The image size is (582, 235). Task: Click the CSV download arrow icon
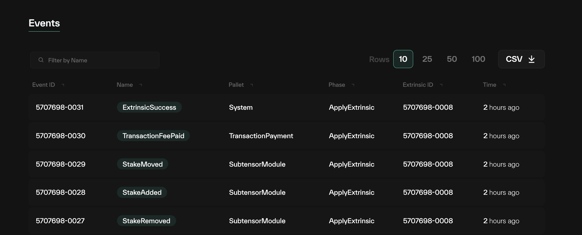pos(532,59)
